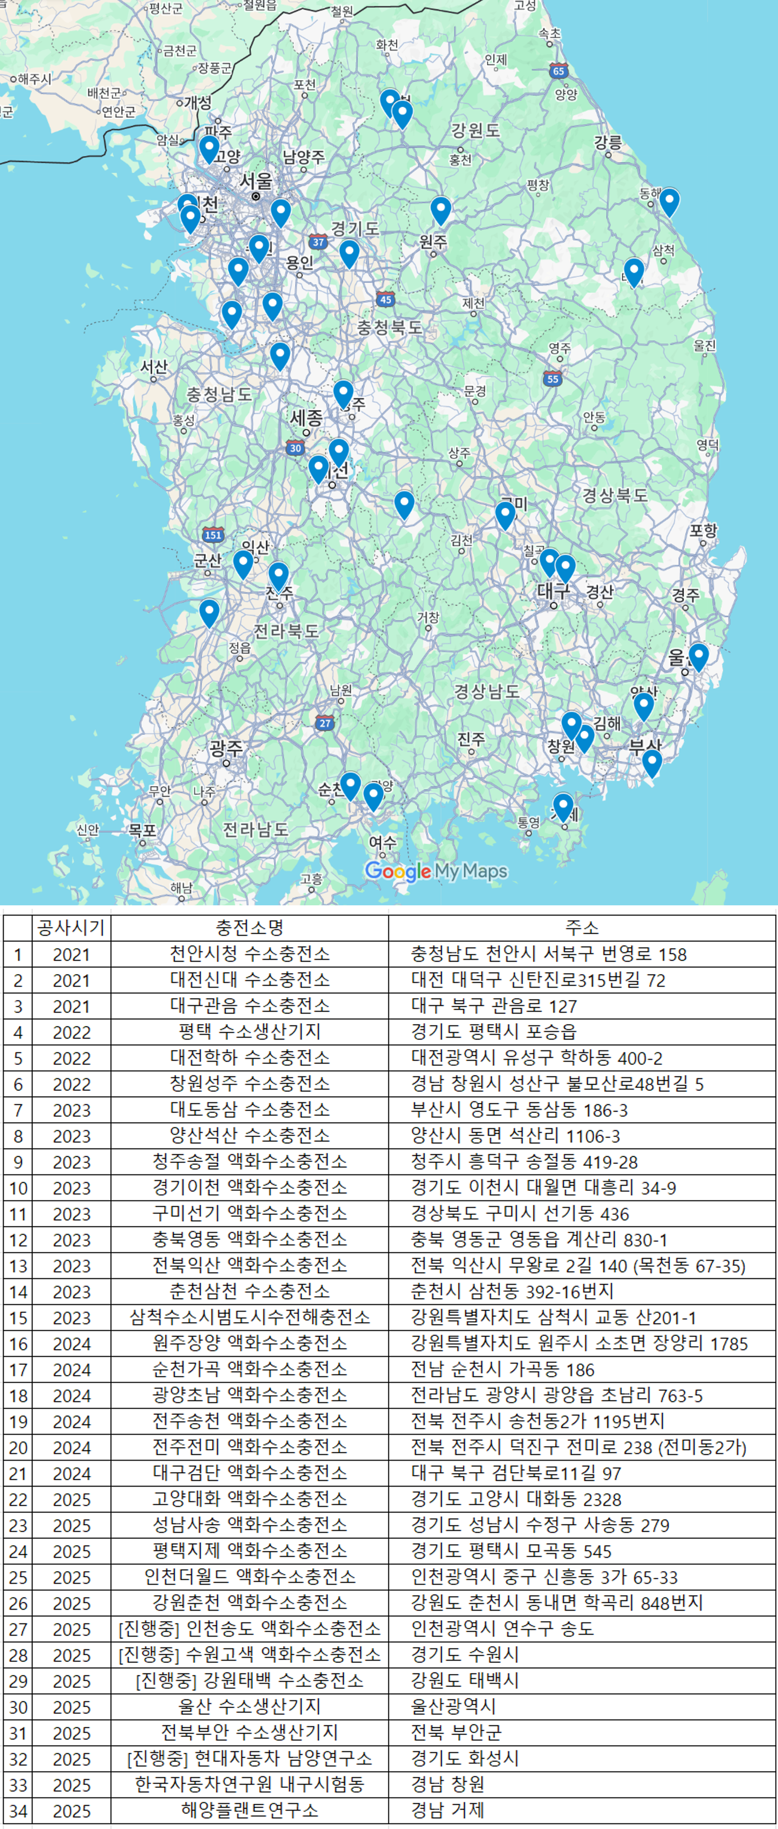Click the 화성 pin west of 용인
Viewport: 778px width, 1829px height.
pos(238,272)
